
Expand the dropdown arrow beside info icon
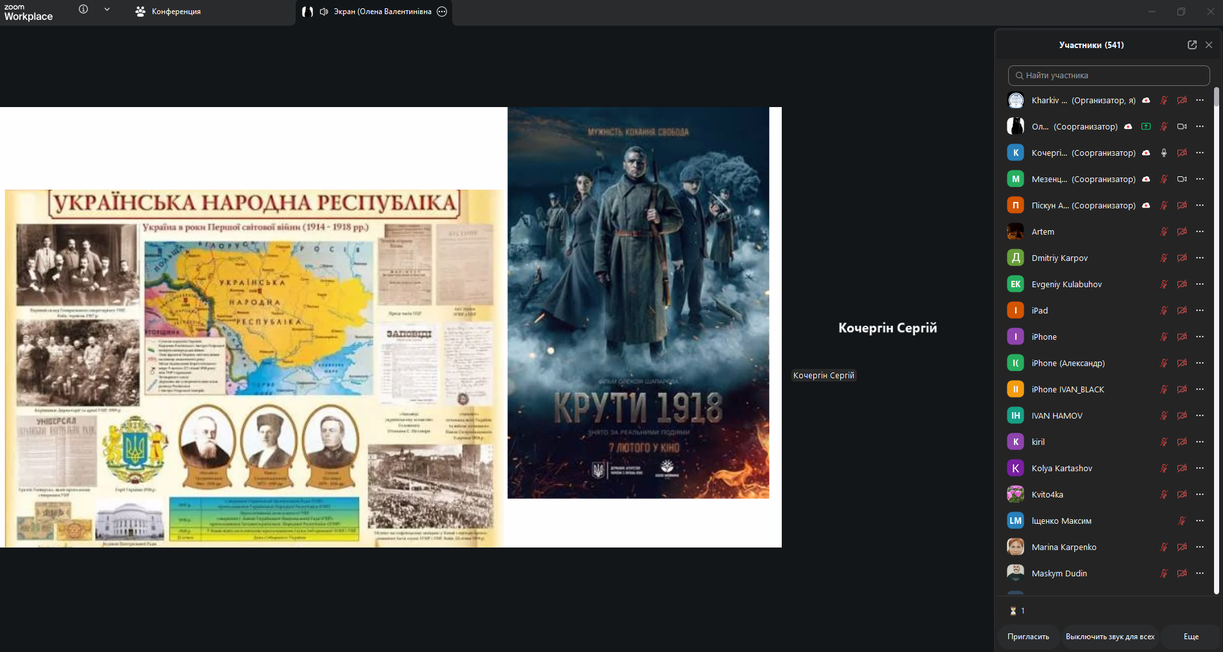107,10
